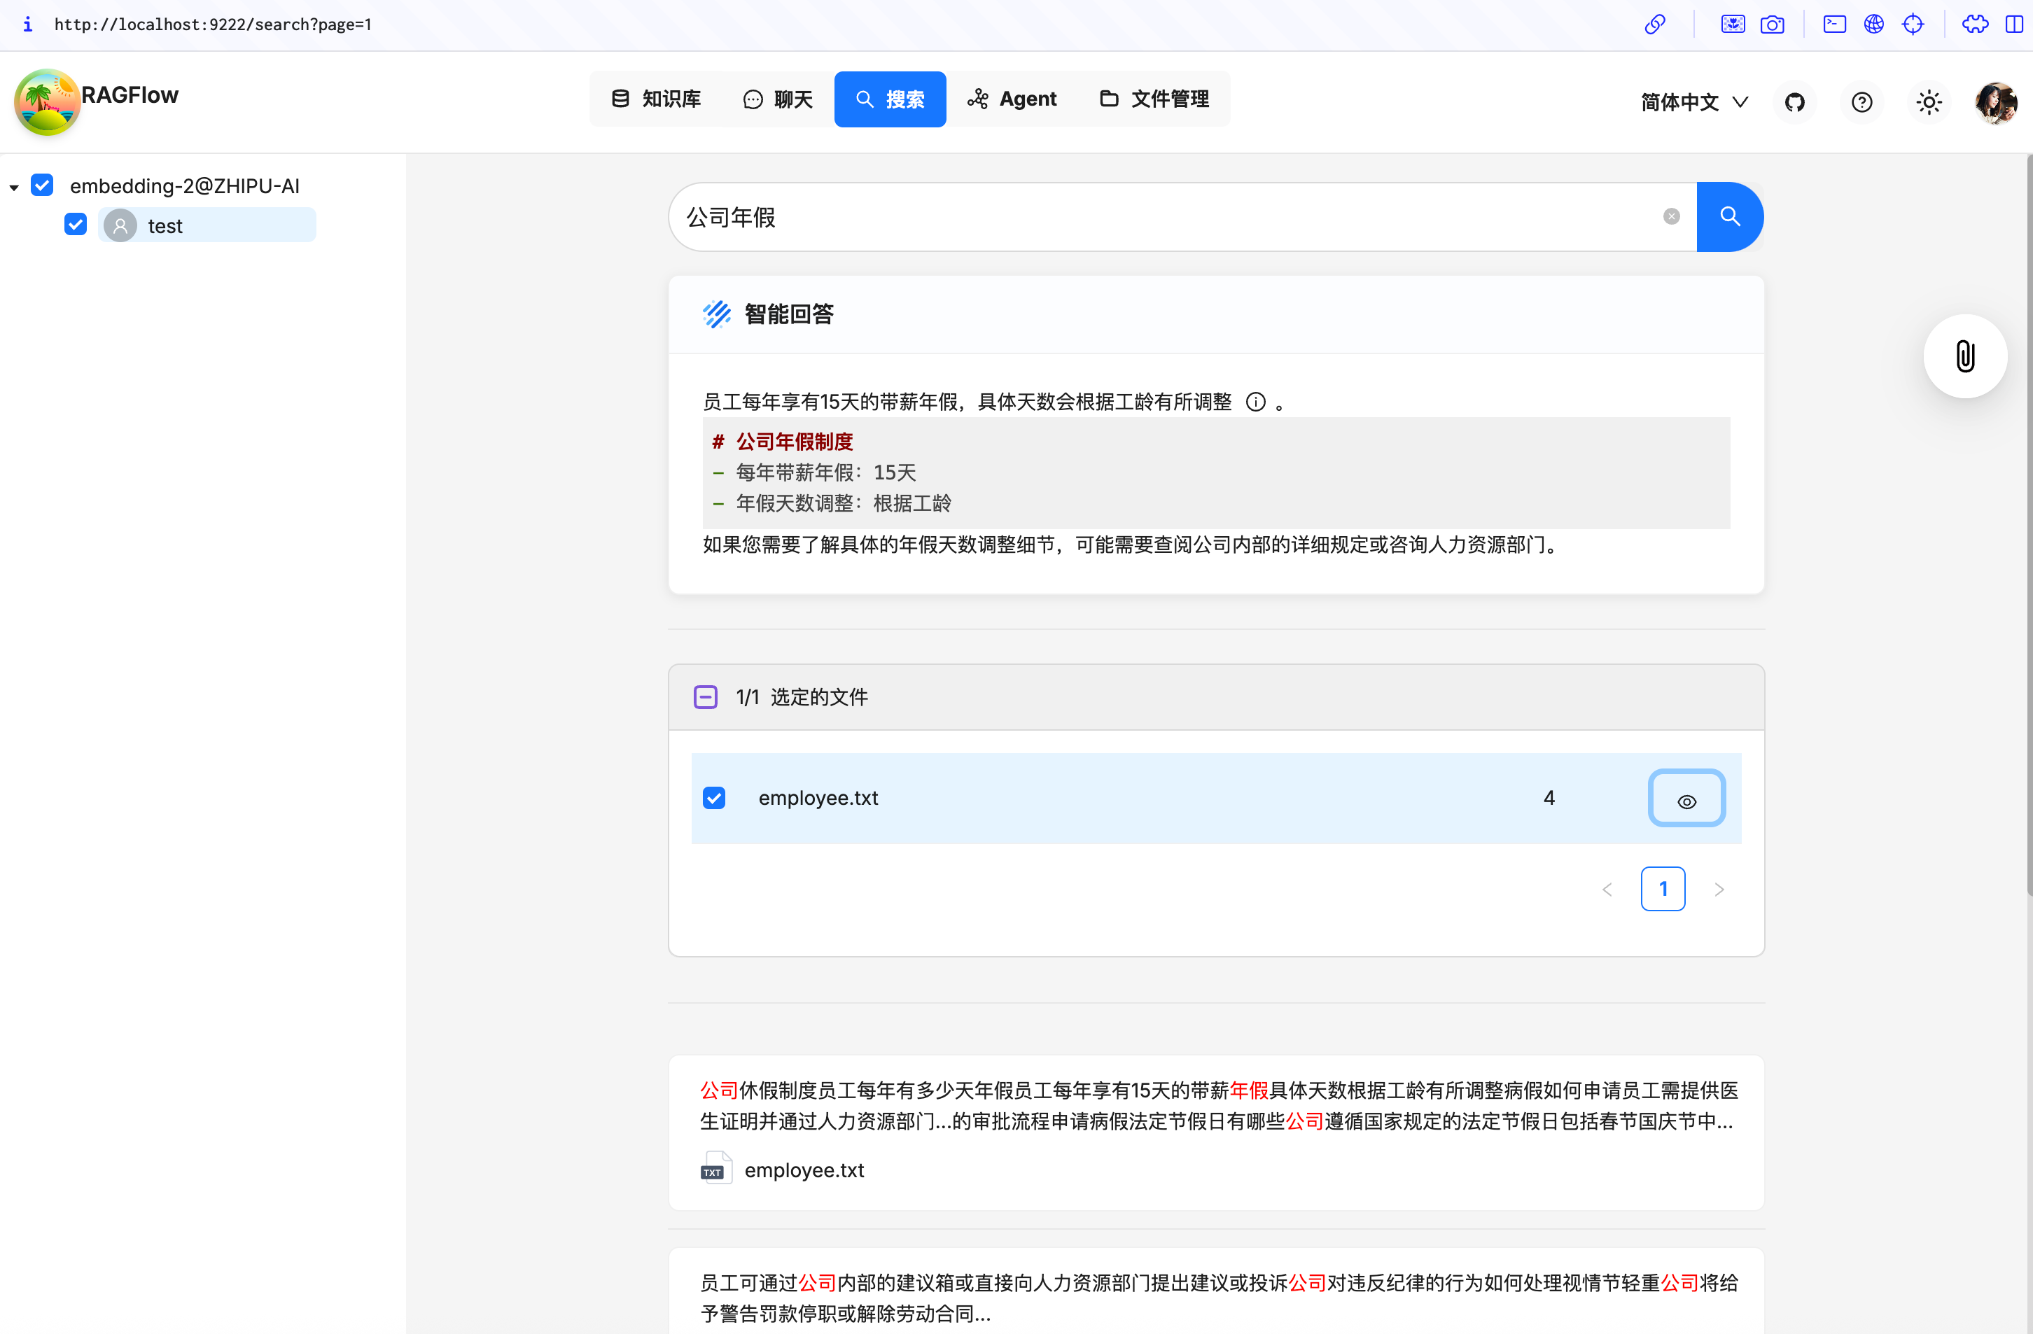The height and width of the screenshot is (1334, 2033).
Task: Open the user avatar profile
Action: tap(1995, 102)
